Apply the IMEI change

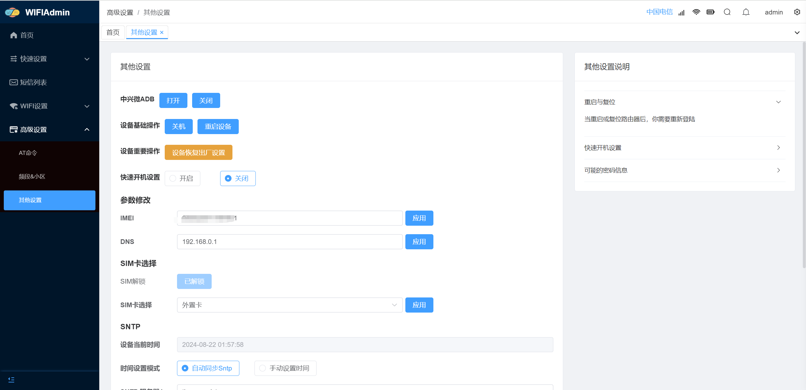[x=419, y=218]
